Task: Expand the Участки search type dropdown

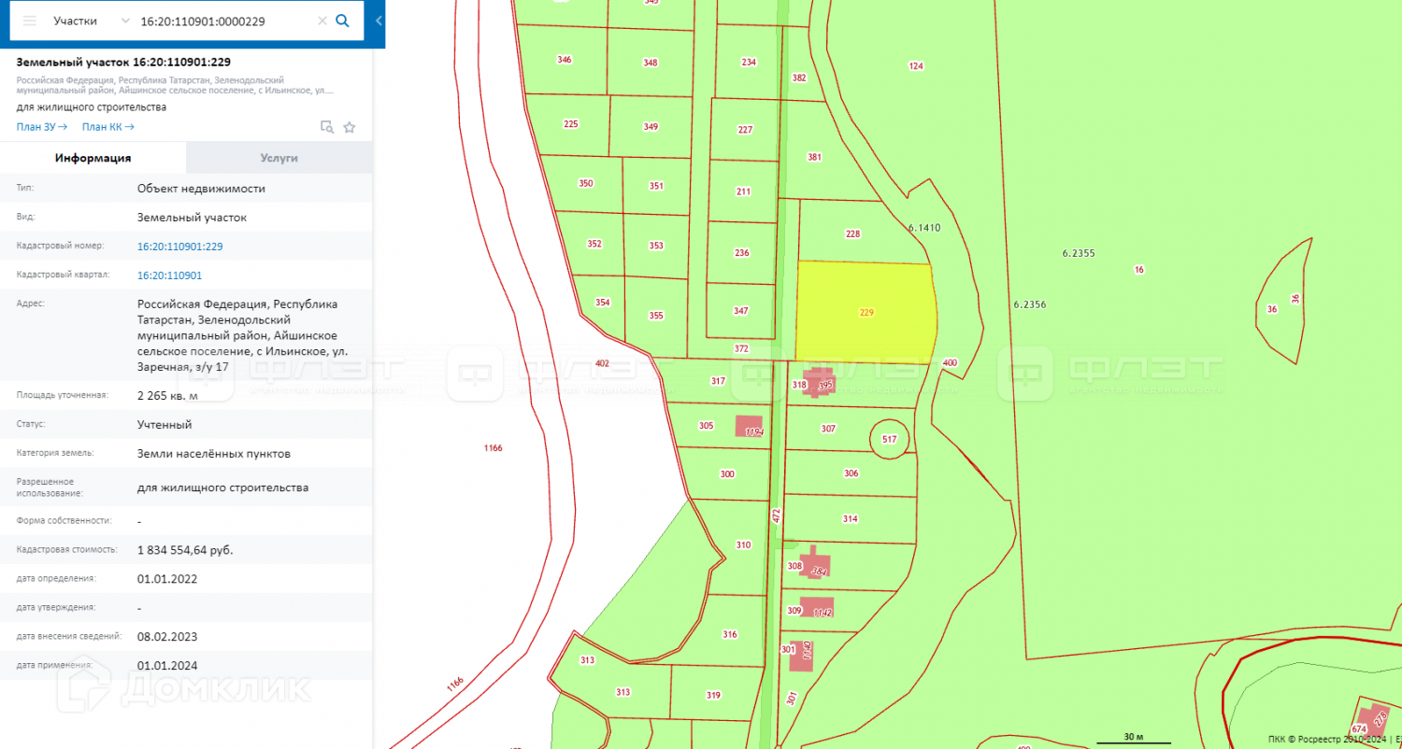Action: (125, 21)
